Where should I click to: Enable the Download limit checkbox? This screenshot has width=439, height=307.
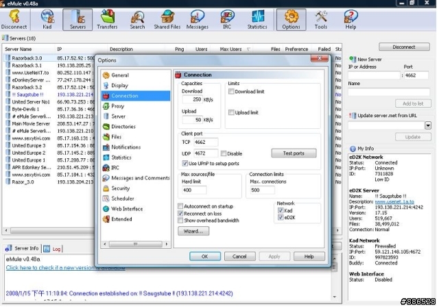231,91
